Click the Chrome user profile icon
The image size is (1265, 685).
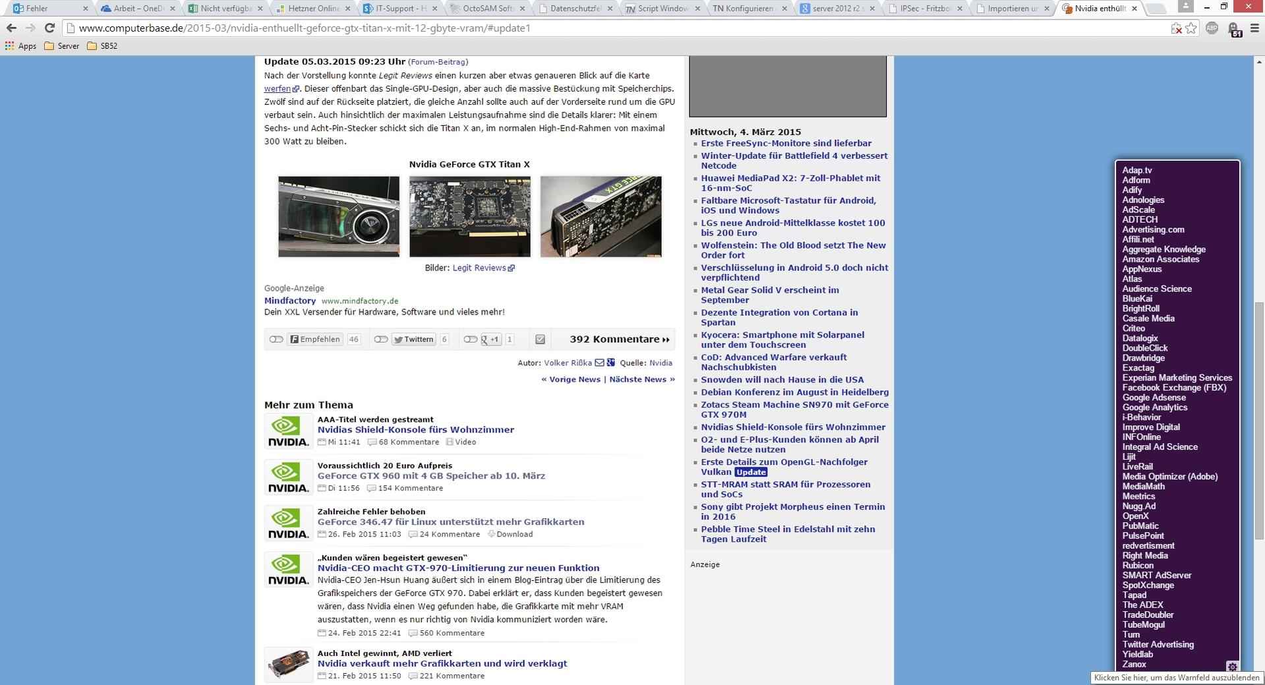coord(1185,6)
